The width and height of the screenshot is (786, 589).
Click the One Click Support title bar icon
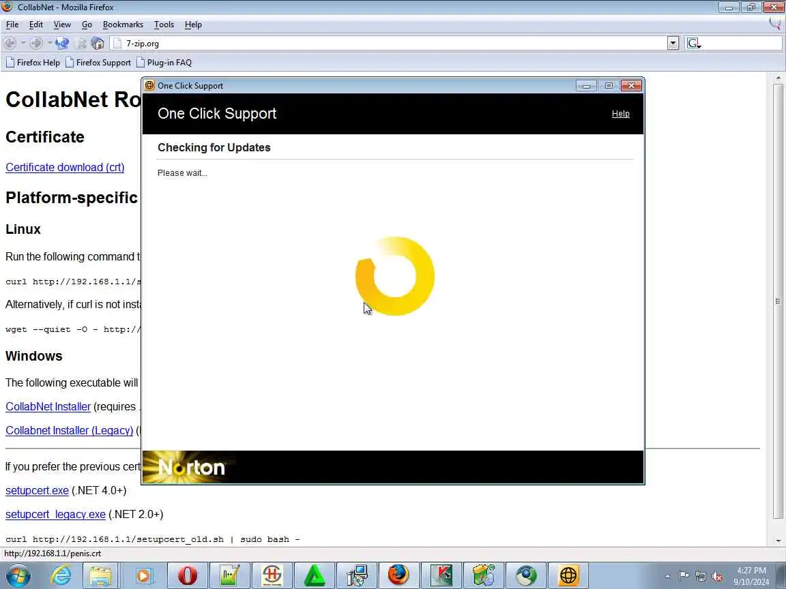click(149, 86)
